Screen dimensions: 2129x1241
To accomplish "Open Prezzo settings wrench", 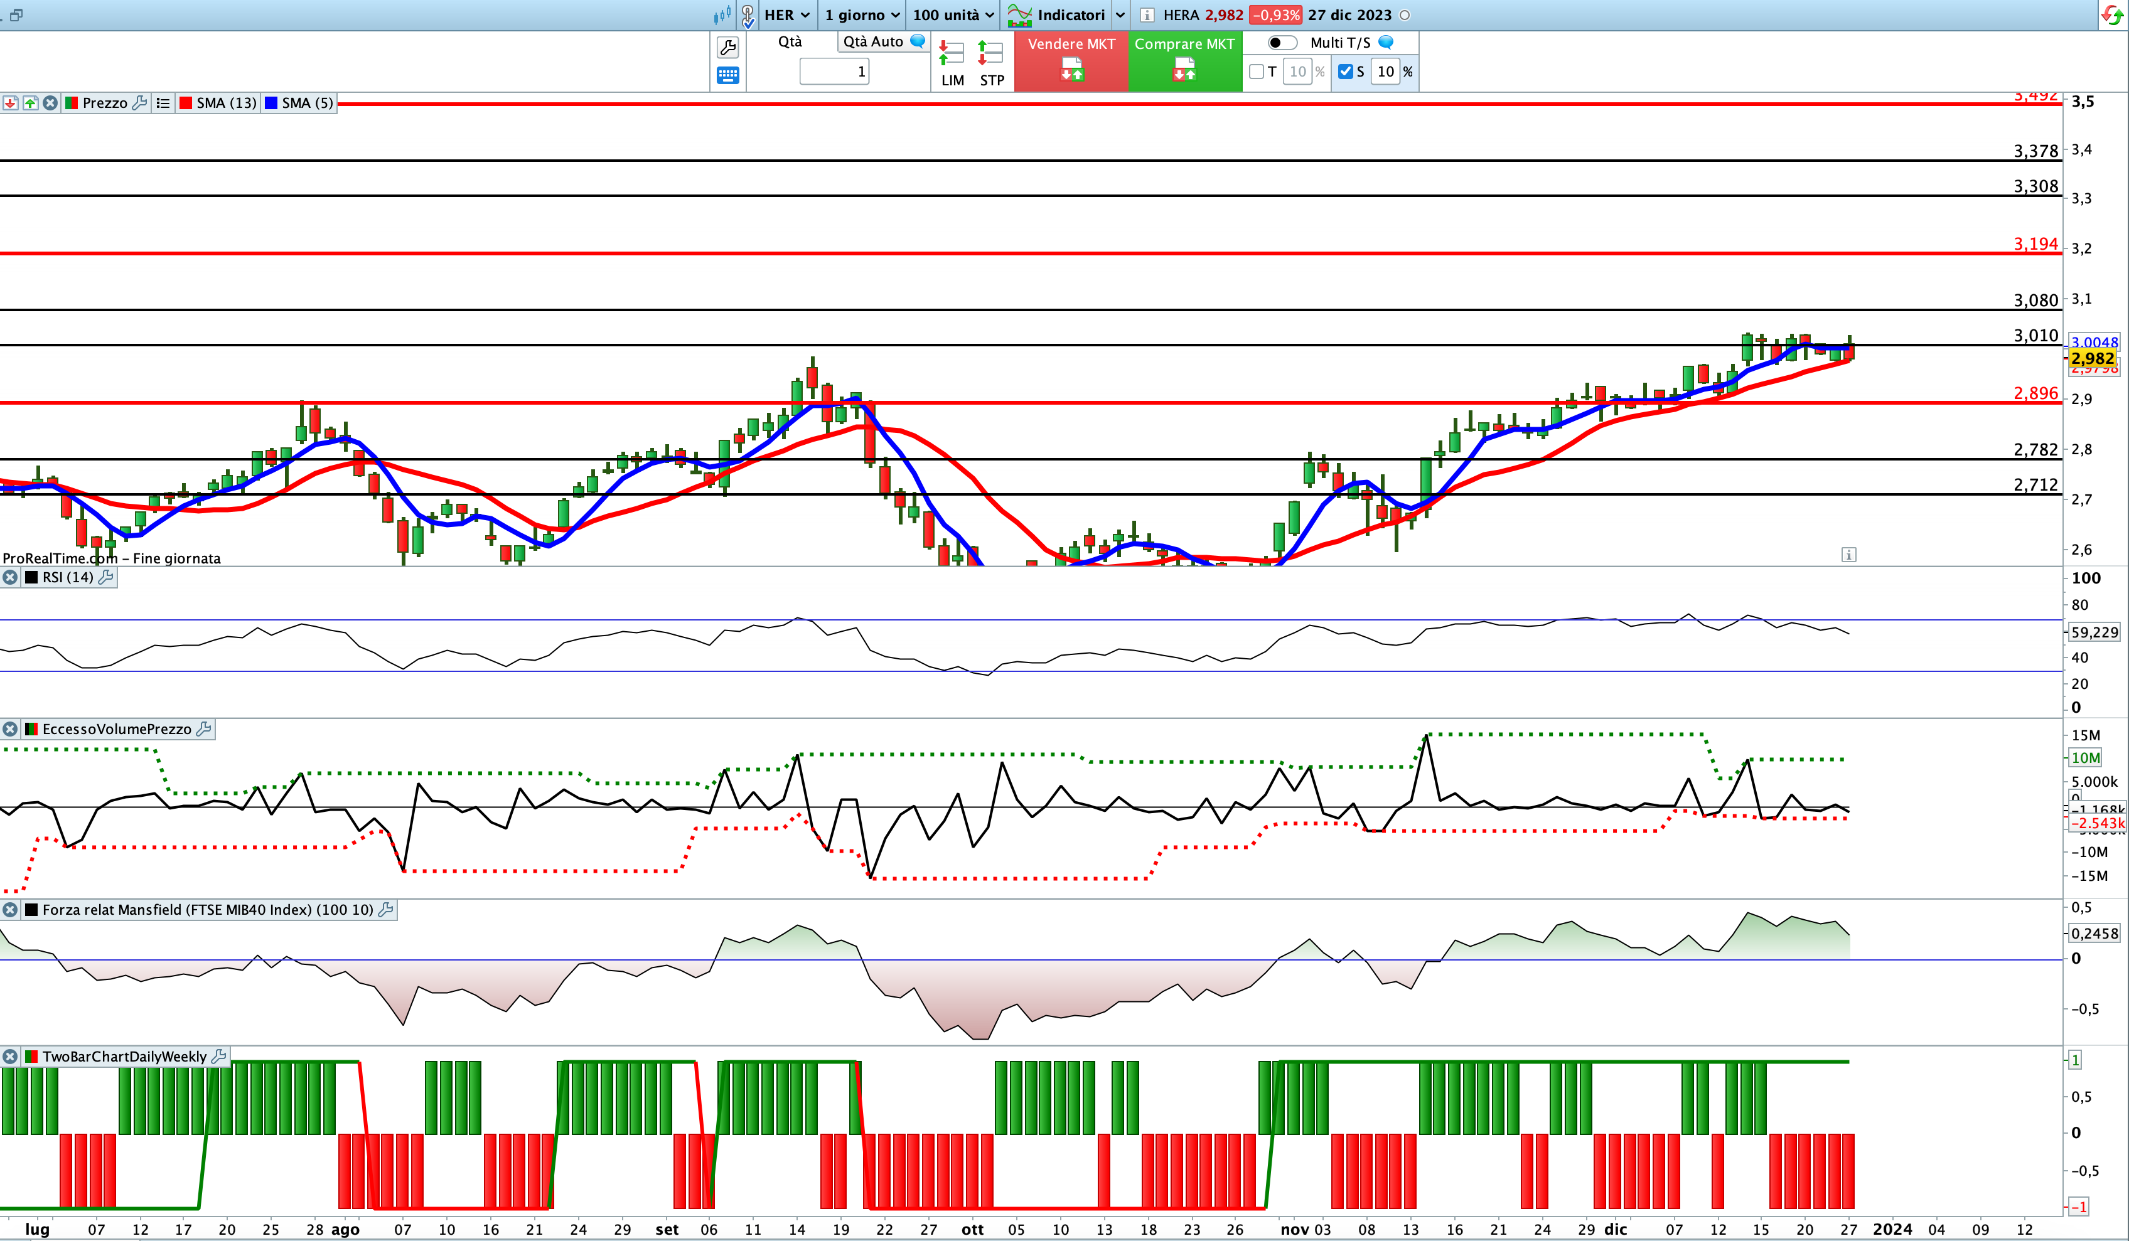I will tap(140, 103).
